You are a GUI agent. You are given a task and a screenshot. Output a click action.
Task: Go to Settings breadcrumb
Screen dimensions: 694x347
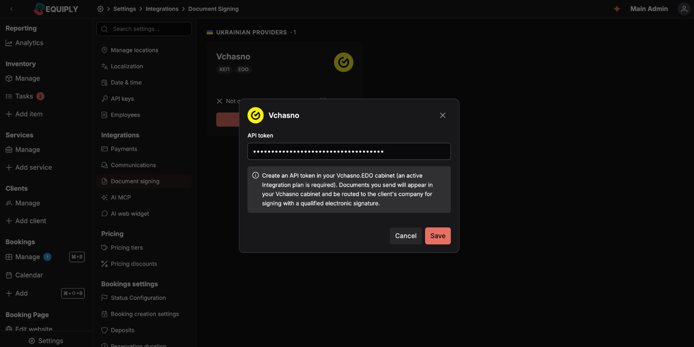point(124,9)
